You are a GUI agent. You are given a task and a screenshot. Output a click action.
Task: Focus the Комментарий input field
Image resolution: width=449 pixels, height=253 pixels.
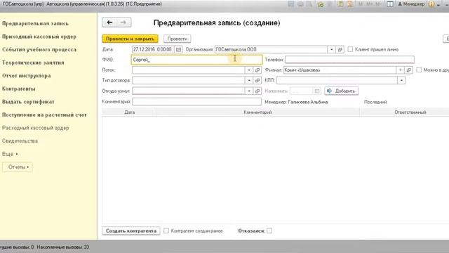pyautogui.click(x=196, y=101)
